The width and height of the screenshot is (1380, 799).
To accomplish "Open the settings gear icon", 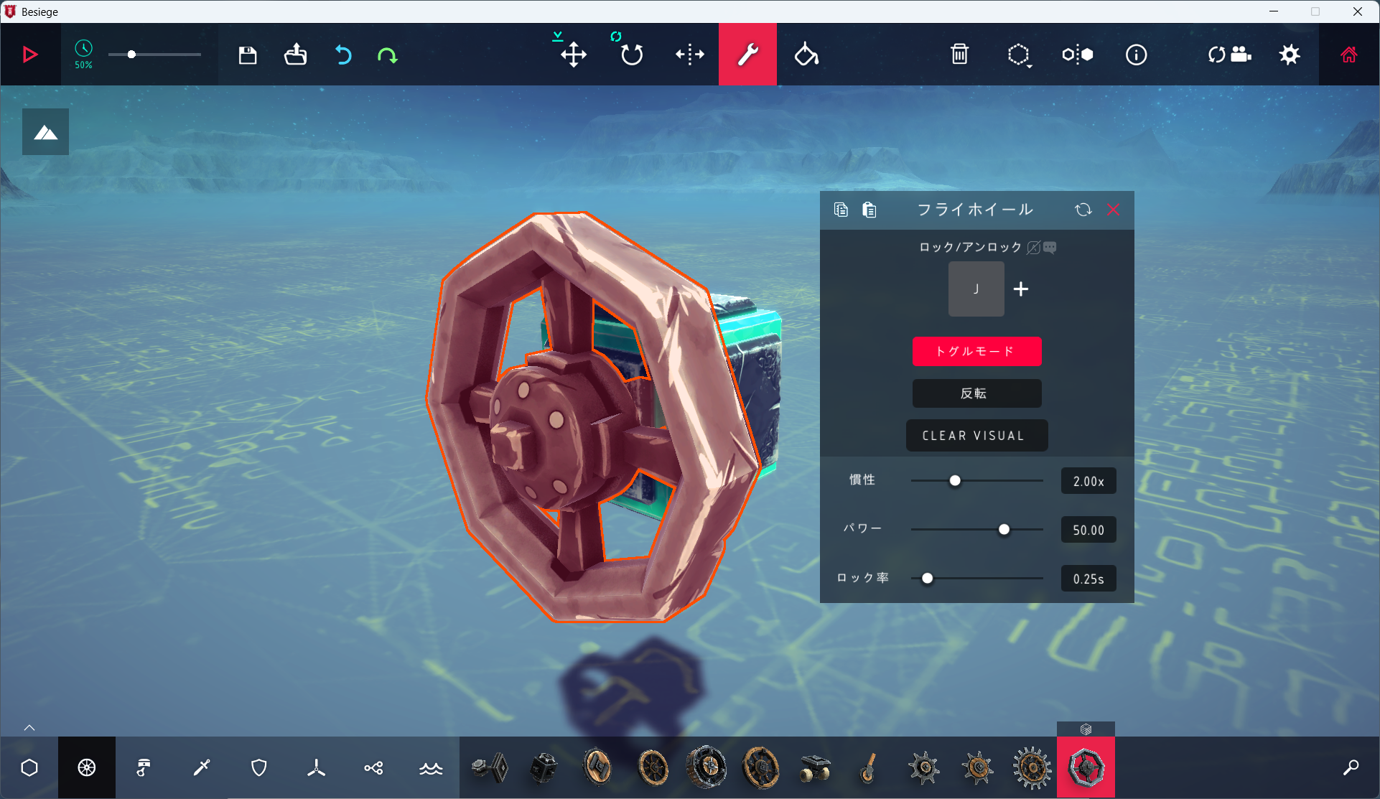I will tap(1290, 55).
